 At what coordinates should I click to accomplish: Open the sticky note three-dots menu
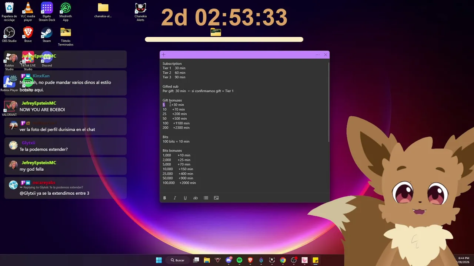(x=318, y=55)
